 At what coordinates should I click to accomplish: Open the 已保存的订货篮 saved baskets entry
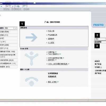point(100,70)
